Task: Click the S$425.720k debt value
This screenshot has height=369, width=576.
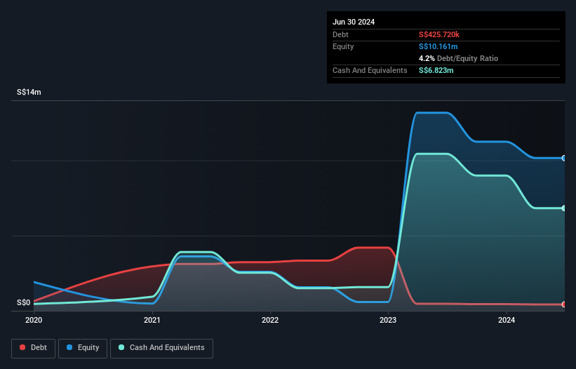Action: pos(439,34)
